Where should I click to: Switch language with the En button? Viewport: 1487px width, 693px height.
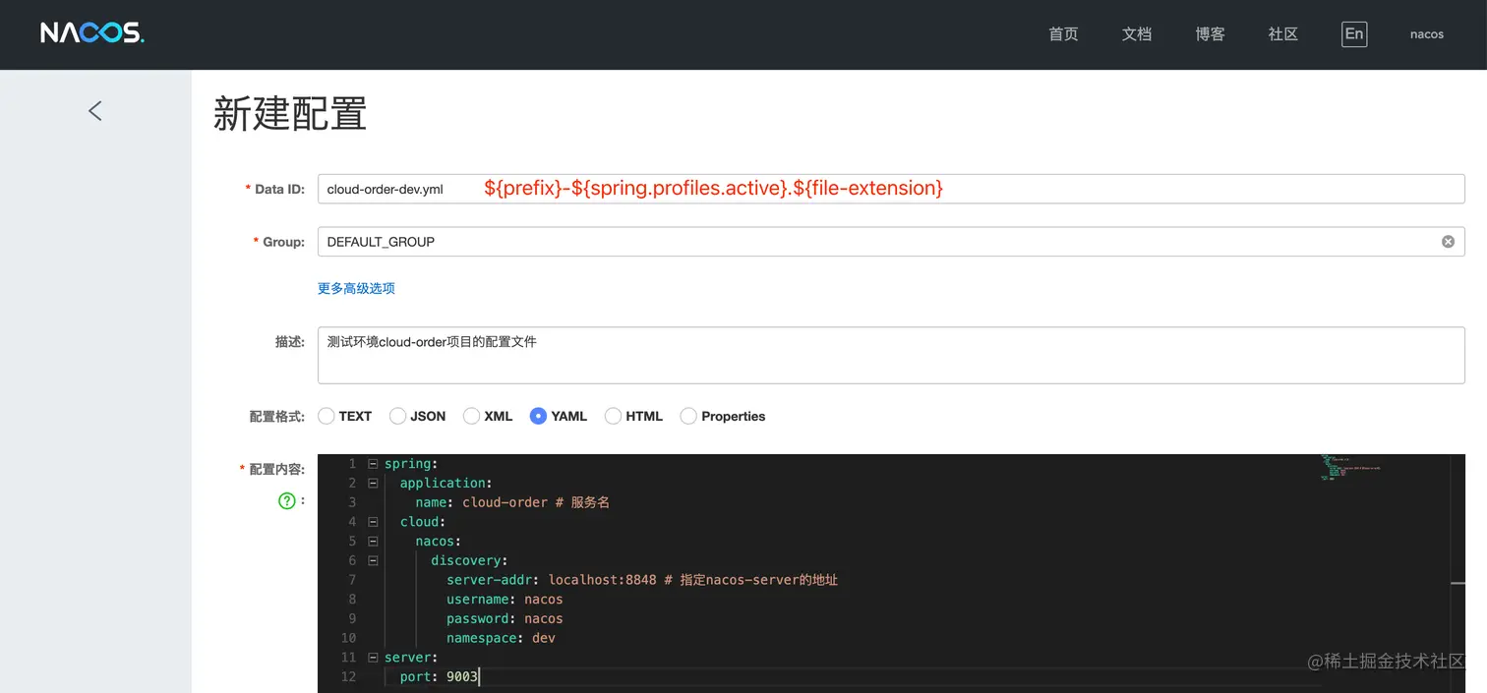tap(1354, 34)
